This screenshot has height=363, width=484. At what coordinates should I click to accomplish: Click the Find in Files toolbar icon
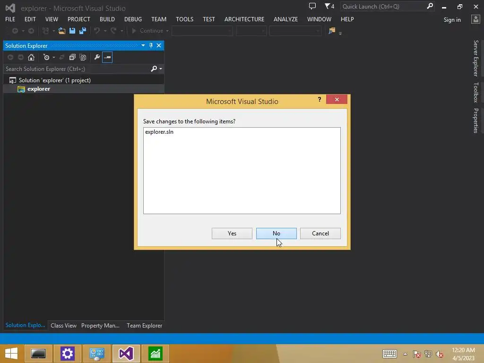[x=332, y=31]
